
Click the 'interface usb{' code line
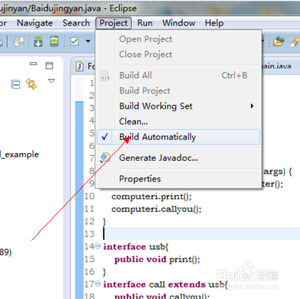pos(136,247)
